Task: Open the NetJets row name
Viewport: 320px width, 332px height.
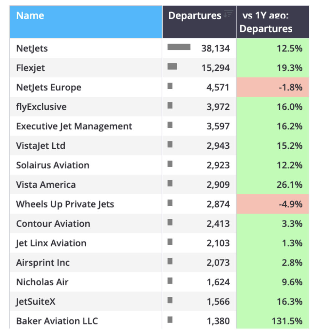Action: (x=32, y=49)
